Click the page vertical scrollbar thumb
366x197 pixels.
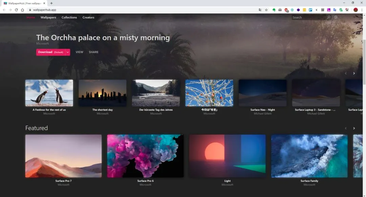point(364,62)
